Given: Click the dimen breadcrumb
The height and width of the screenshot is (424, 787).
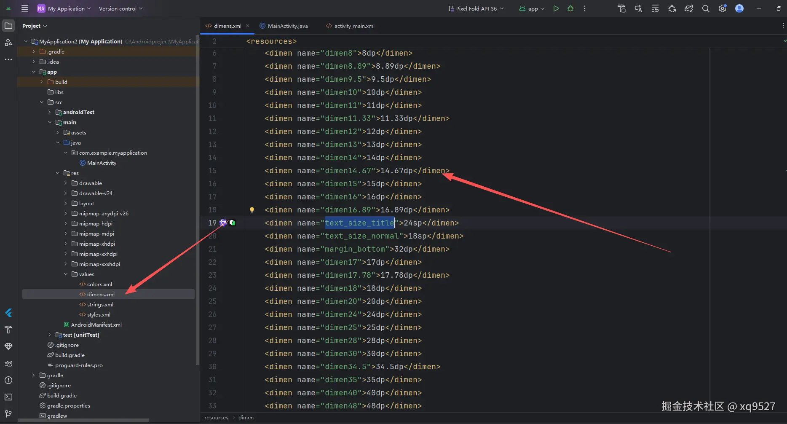Looking at the screenshot, I should (x=246, y=418).
